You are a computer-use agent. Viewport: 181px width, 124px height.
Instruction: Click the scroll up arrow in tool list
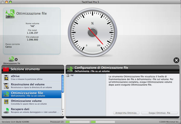click(63, 111)
